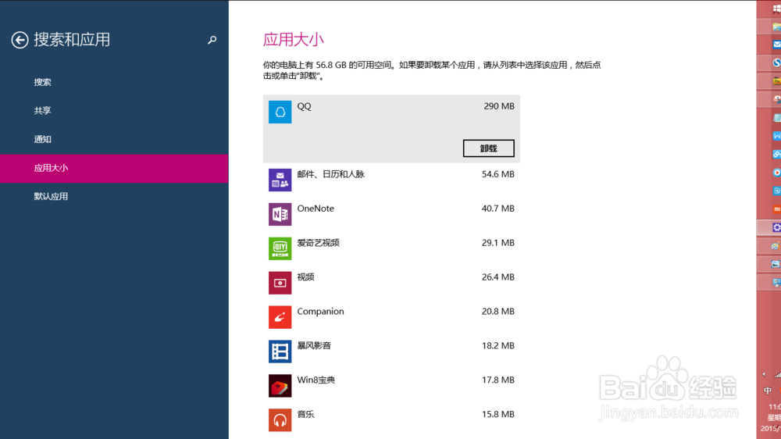Click the OneNote app icon

[280, 214]
